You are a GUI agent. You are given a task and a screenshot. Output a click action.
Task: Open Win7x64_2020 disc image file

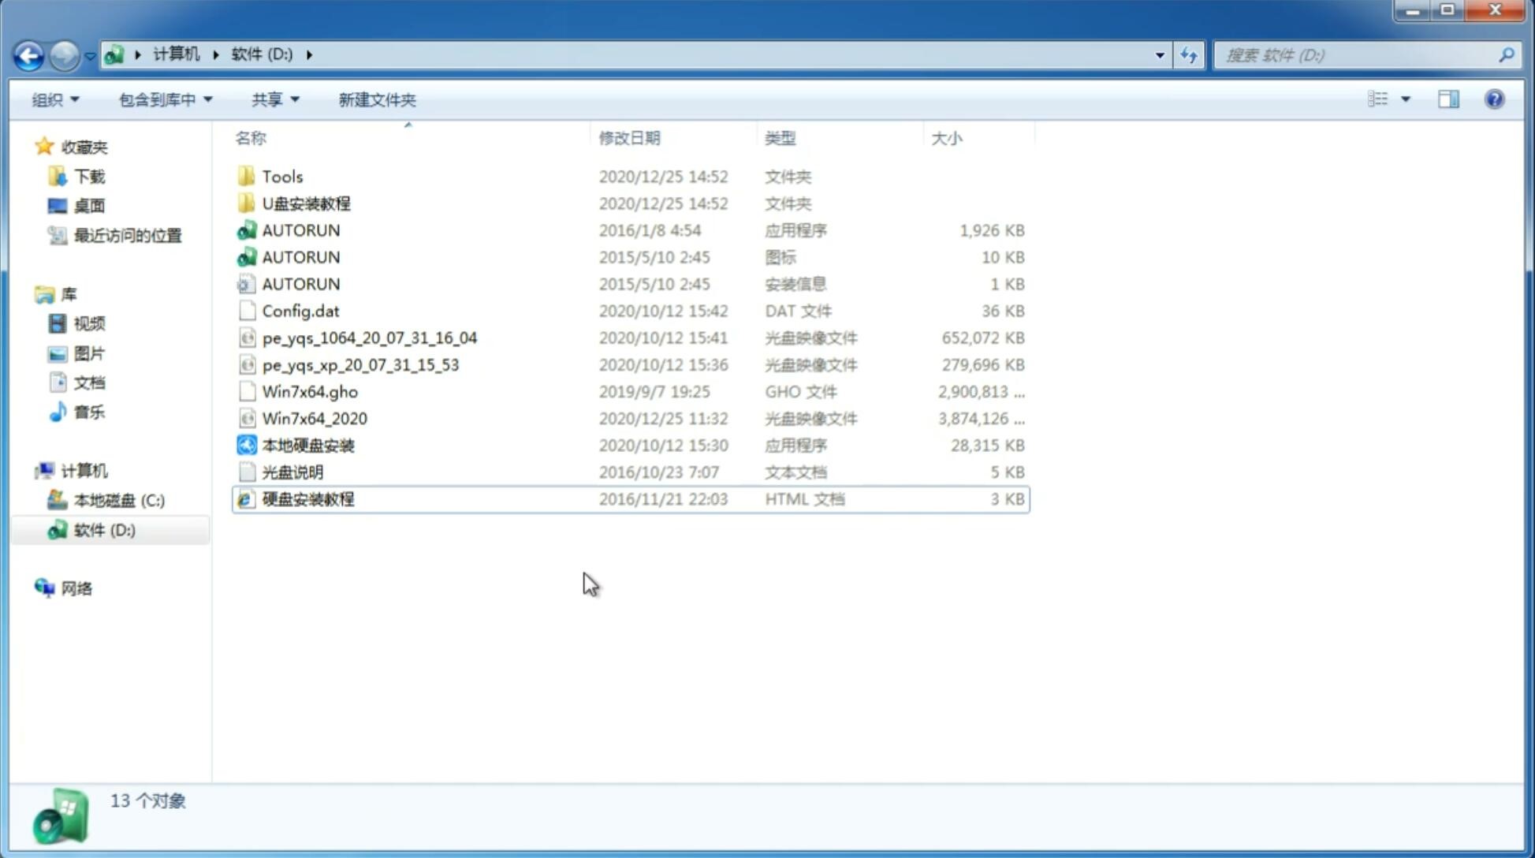(x=314, y=419)
